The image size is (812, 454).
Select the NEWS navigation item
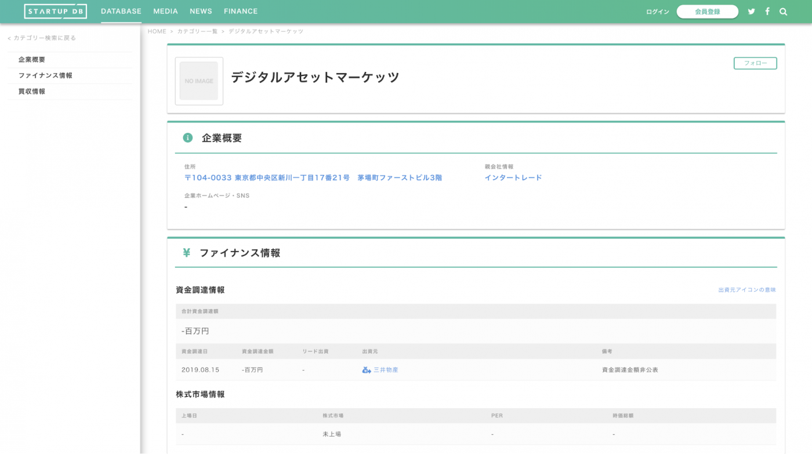[x=201, y=11]
